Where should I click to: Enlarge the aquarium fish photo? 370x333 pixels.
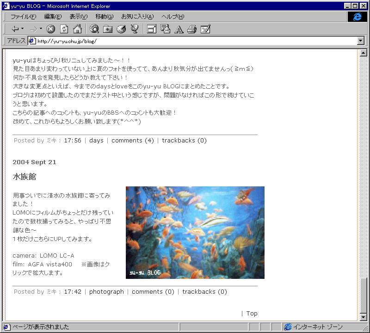pyautogui.click(x=195, y=233)
